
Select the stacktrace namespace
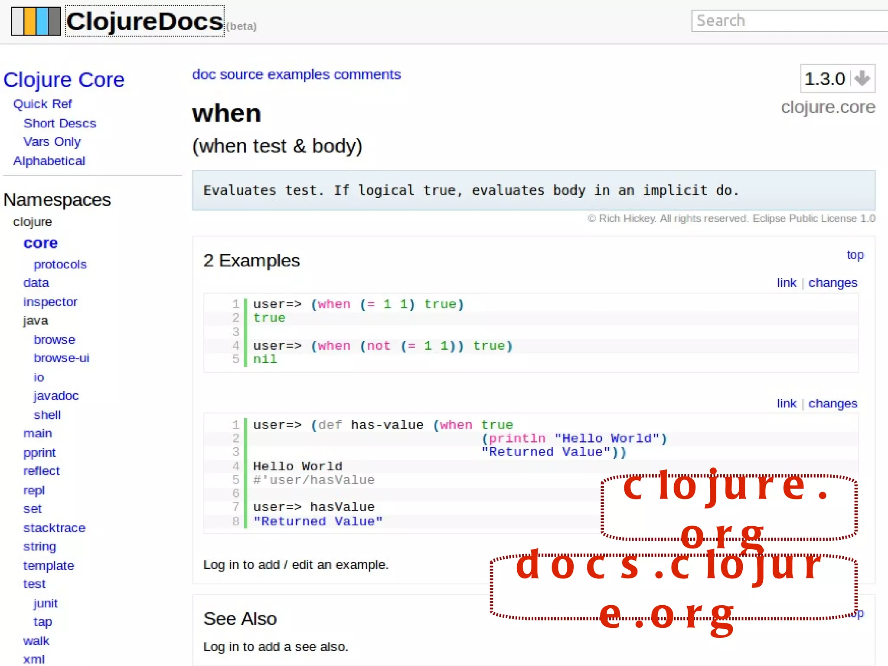[x=54, y=528]
